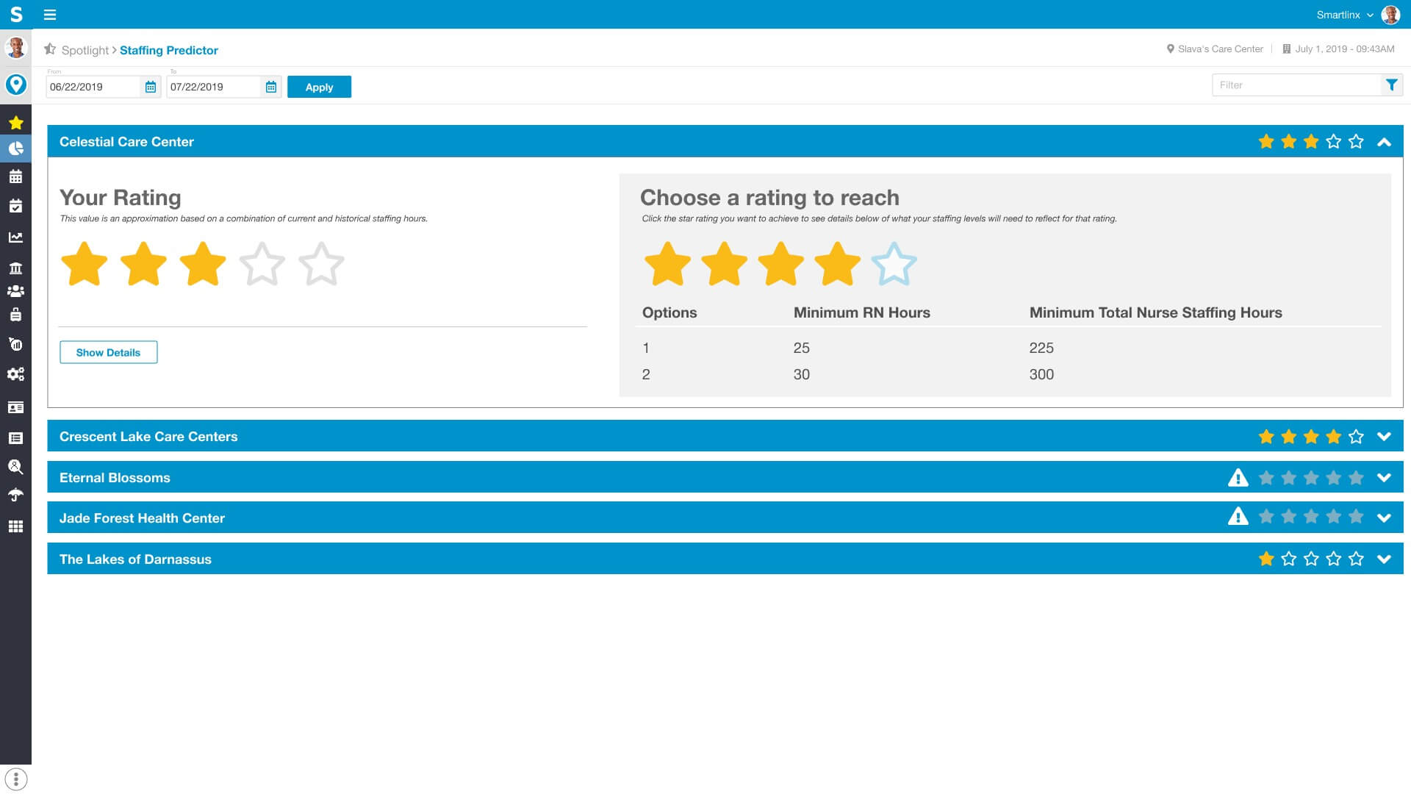The width and height of the screenshot is (1411, 794).
Task: Click Show Details button for Celestial Care Center
Action: tap(107, 353)
